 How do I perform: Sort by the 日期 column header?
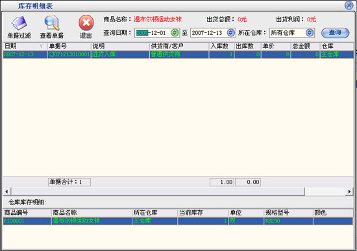pyautogui.click(x=25, y=47)
